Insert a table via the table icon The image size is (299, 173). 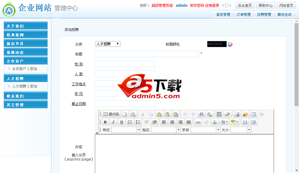[253, 114]
